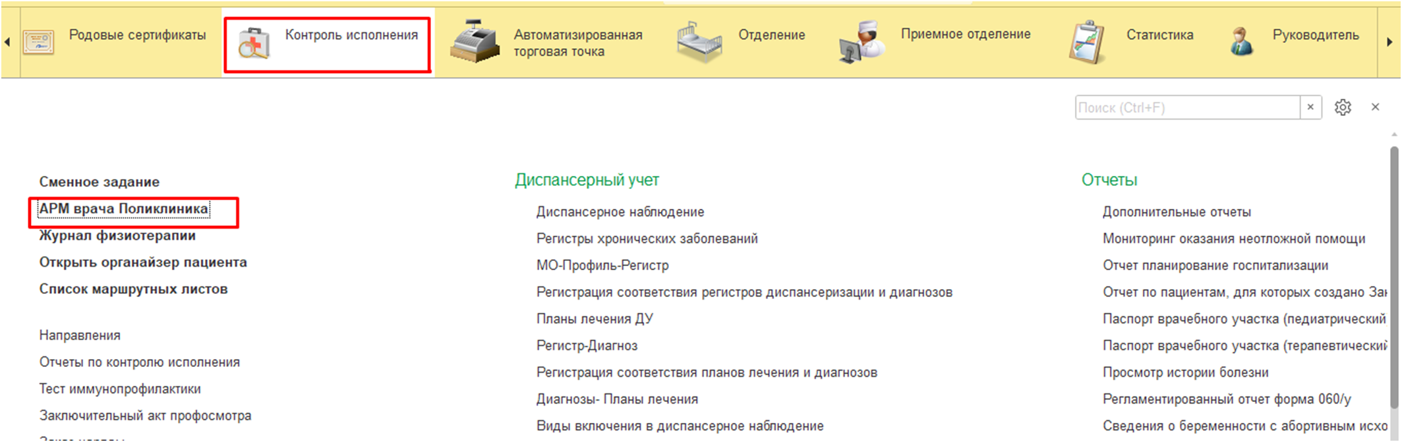The width and height of the screenshot is (1402, 442).
Task: Click the Руководитель person icon
Action: [x=1241, y=41]
